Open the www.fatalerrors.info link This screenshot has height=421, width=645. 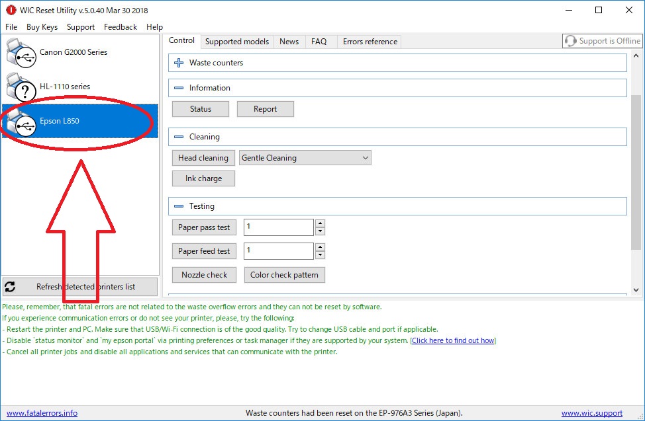click(42, 413)
